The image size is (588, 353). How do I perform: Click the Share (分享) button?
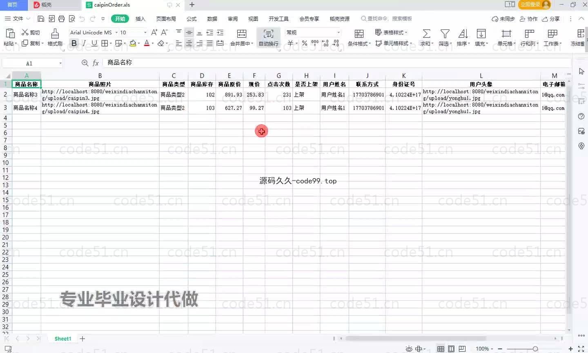pyautogui.click(x=550, y=19)
